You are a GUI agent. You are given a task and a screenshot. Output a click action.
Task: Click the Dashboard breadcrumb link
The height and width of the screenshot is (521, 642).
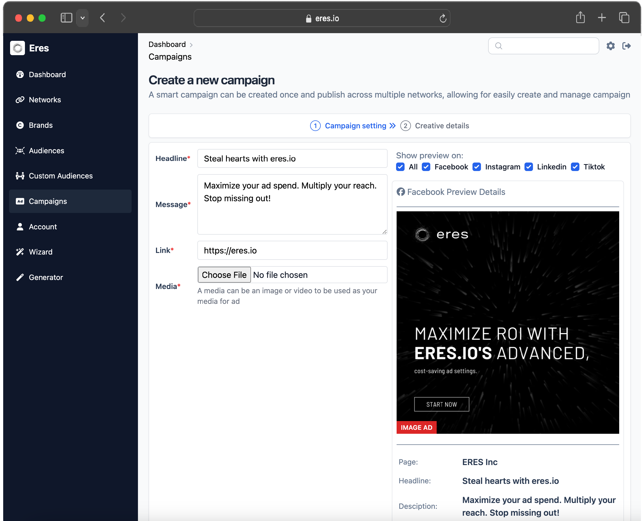click(167, 45)
